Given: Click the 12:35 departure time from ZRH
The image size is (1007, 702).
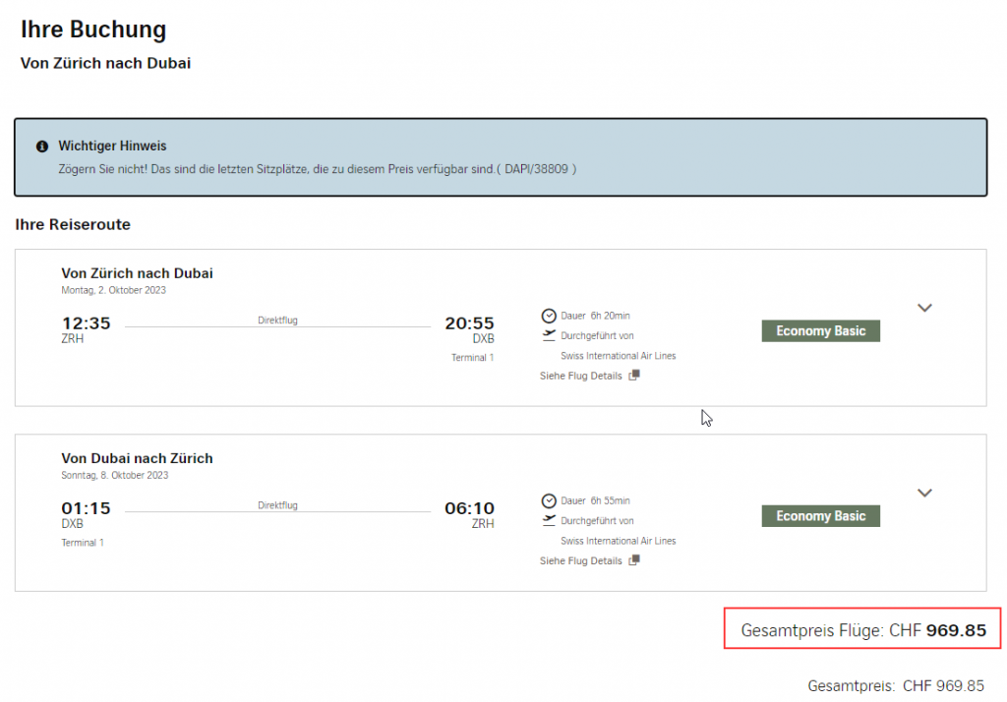Looking at the screenshot, I should pyautogui.click(x=86, y=323).
